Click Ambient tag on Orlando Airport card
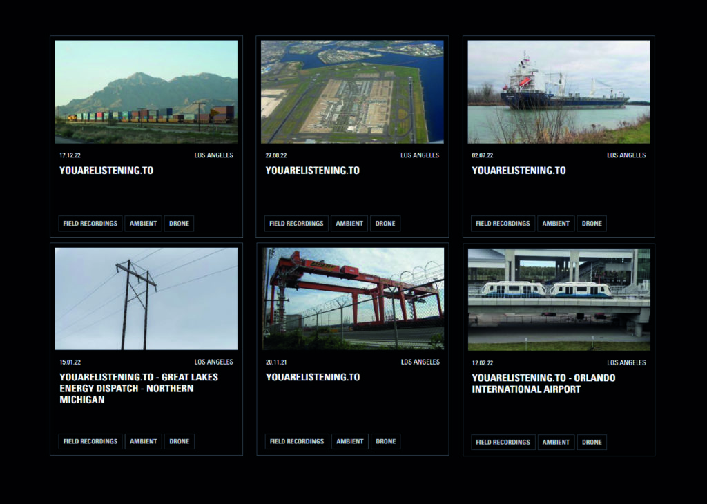The image size is (707, 504). 556,443
